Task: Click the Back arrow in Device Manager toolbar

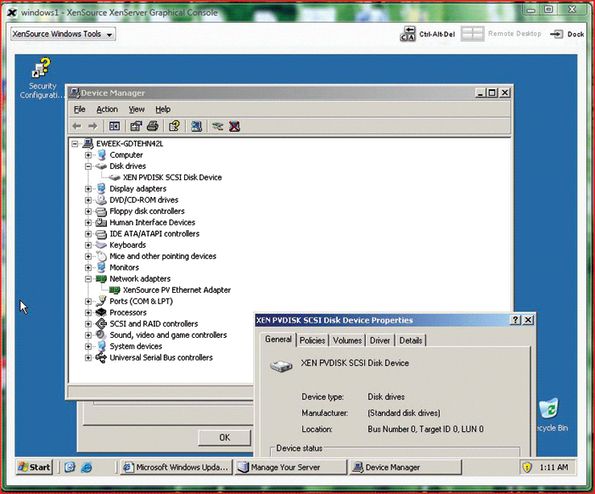Action: point(77,126)
